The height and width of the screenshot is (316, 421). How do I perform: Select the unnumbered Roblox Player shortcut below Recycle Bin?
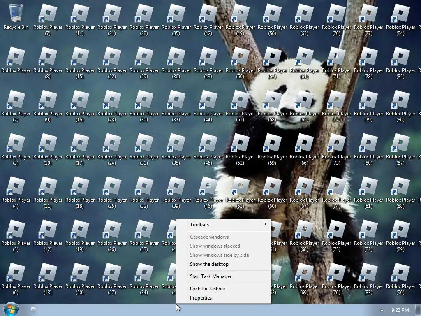tap(16, 60)
